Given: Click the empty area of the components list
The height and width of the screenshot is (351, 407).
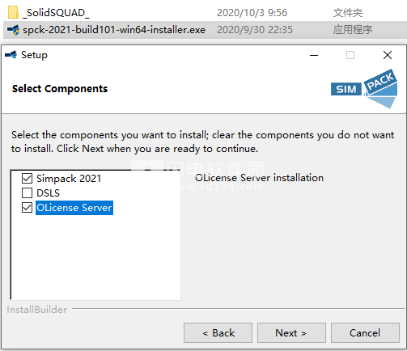Looking at the screenshot, I should point(95,256).
